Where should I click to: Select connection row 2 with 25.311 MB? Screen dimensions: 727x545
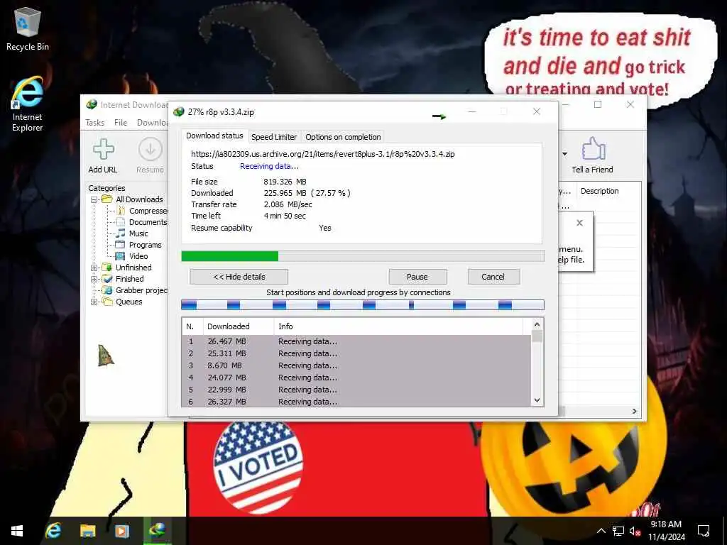tap(356, 353)
